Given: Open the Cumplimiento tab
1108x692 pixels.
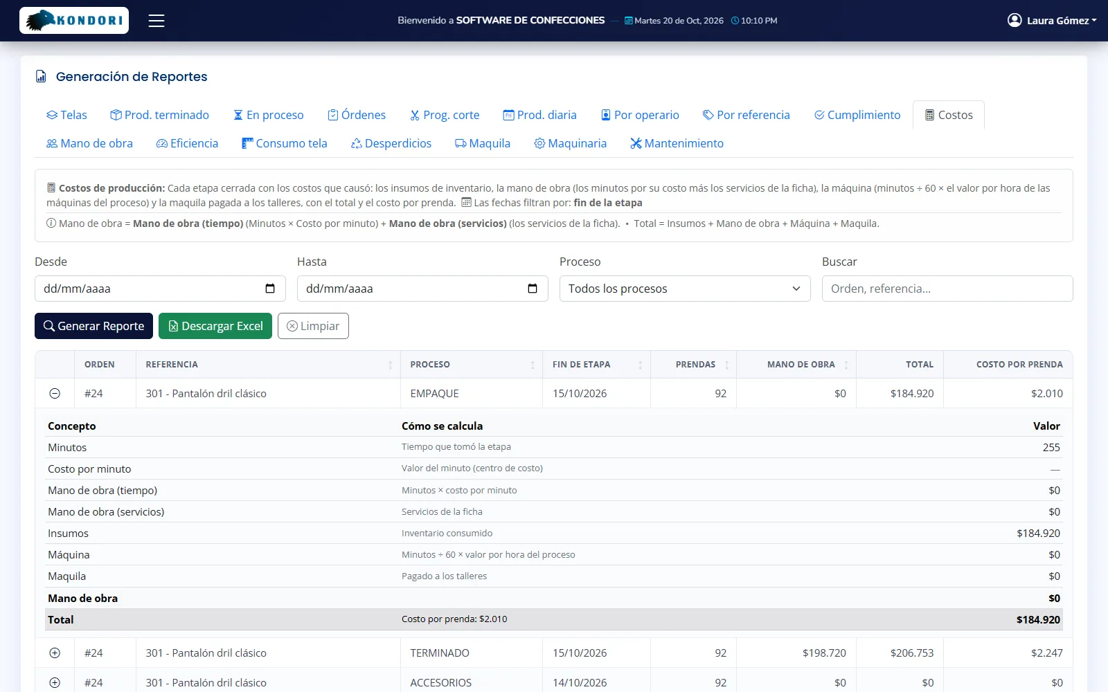Looking at the screenshot, I should point(857,115).
